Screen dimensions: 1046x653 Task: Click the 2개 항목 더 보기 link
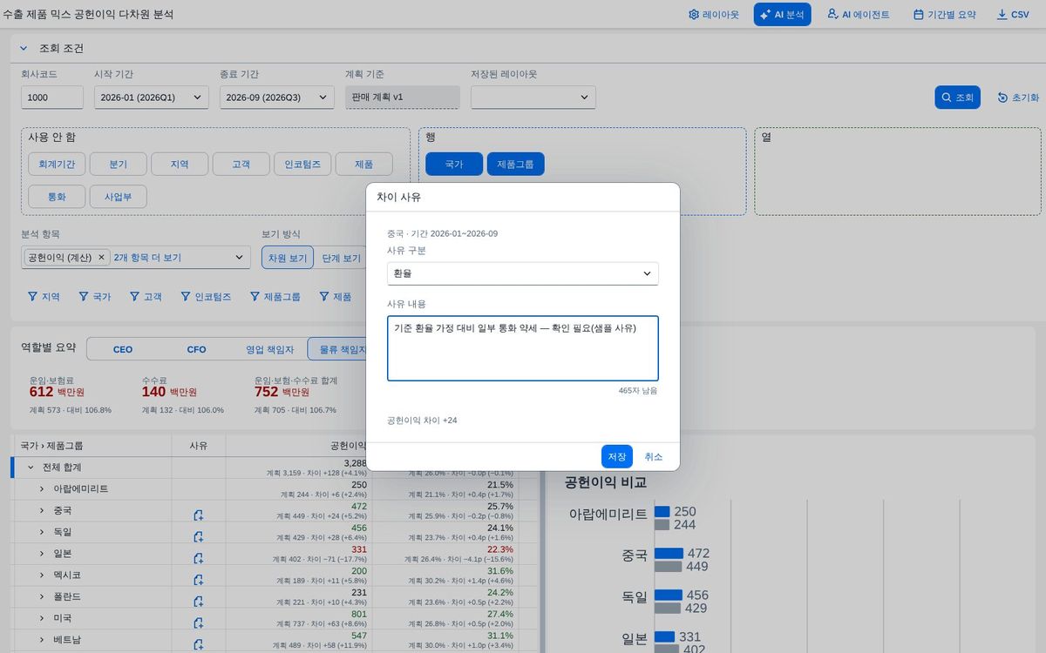(x=147, y=258)
